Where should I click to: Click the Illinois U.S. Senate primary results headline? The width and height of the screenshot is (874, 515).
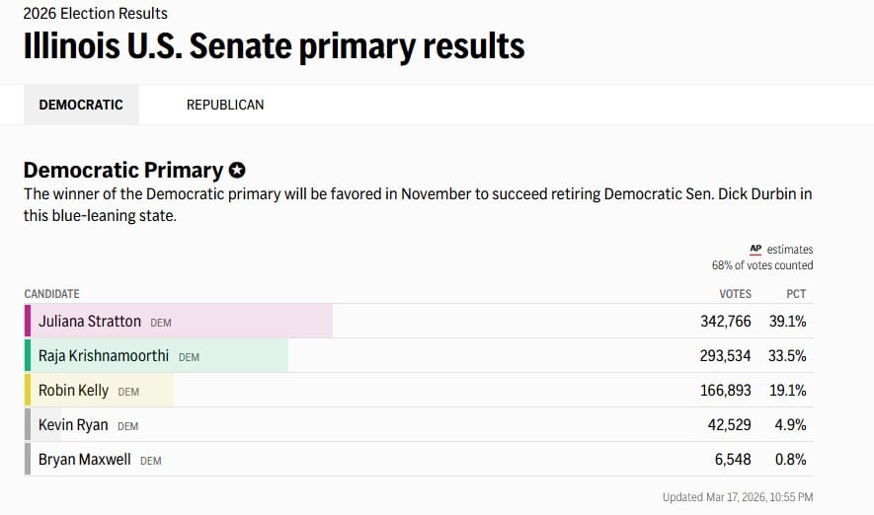pos(274,46)
